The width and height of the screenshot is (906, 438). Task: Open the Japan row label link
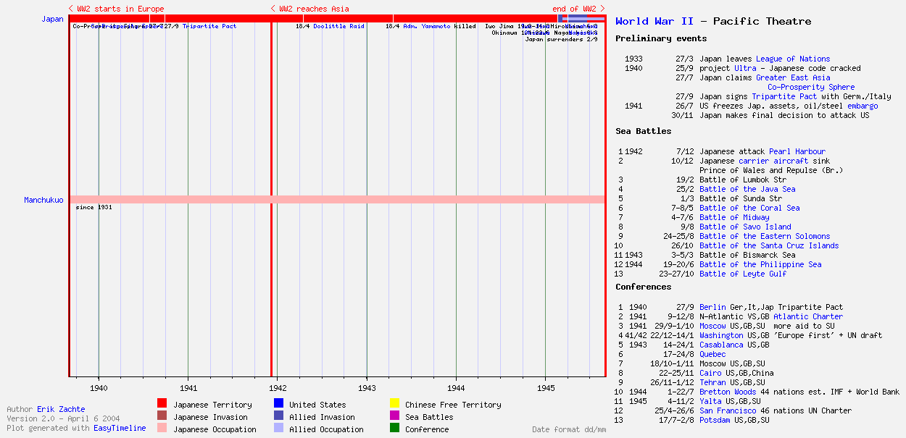[52, 19]
